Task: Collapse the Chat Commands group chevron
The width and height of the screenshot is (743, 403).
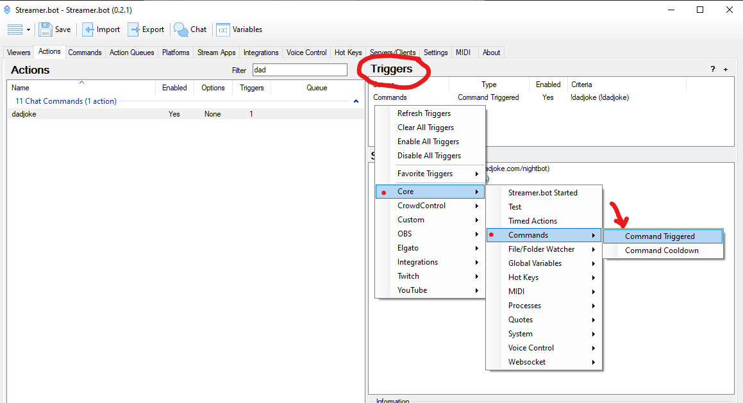Action: pos(356,101)
